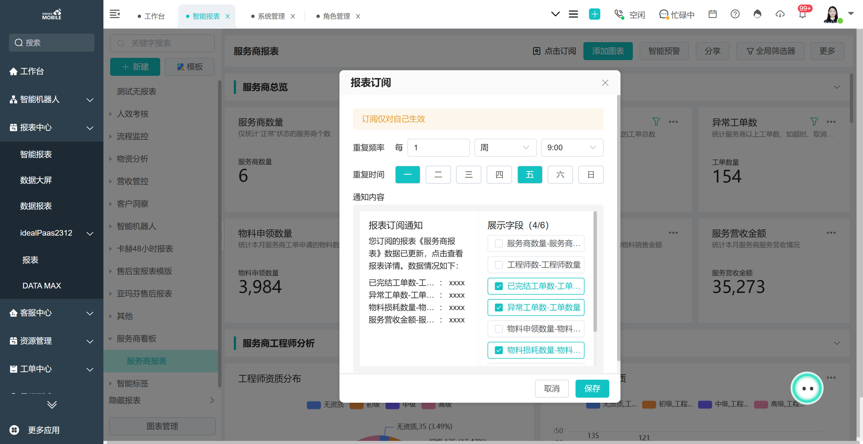The width and height of the screenshot is (863, 444).
Task: Open the more options dots on 异常工单数 card
Action: click(x=831, y=122)
